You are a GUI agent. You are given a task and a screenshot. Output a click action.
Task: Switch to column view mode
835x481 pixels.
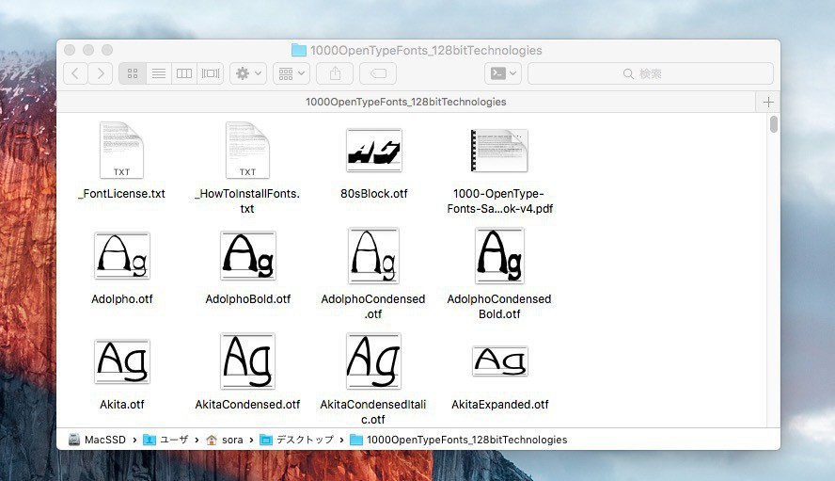click(184, 73)
